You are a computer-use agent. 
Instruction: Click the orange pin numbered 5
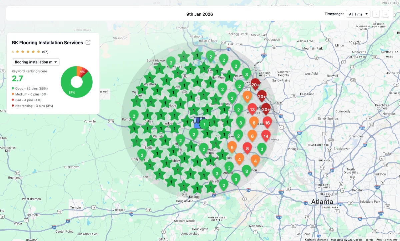(232, 147)
